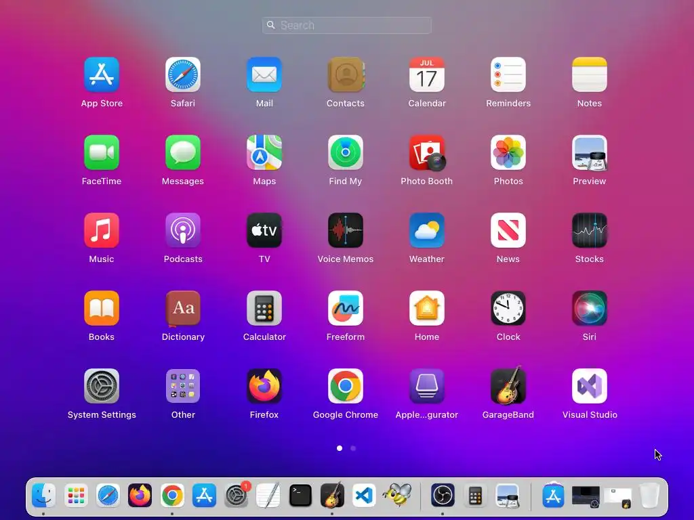Open GarageBand from the Dock
This screenshot has height=520, width=694.
(332, 494)
